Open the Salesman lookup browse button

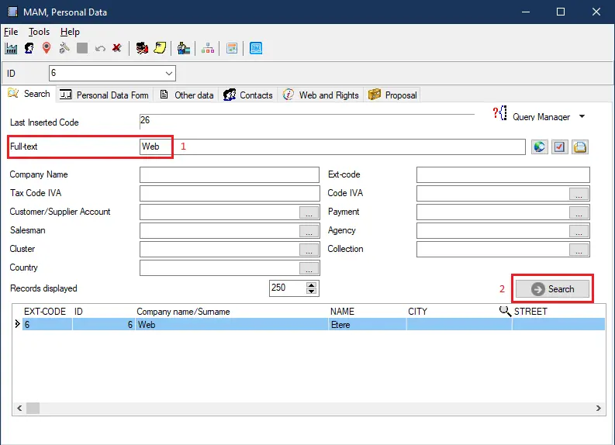pos(309,231)
